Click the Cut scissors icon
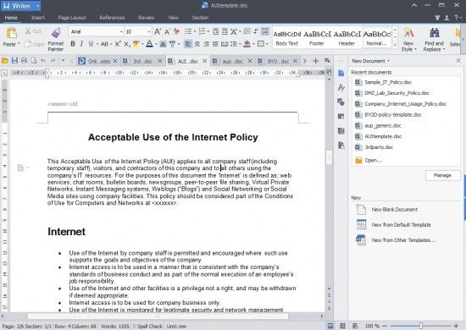Image resolution: width=466 pixels, height=330 pixels. 28,31
